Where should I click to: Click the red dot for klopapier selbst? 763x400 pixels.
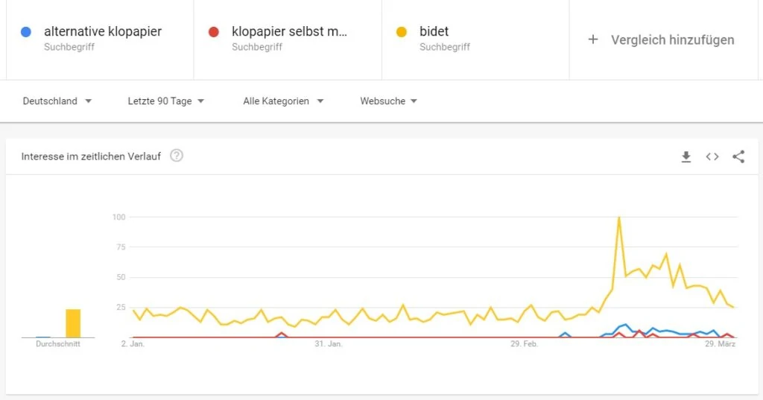[x=214, y=32]
